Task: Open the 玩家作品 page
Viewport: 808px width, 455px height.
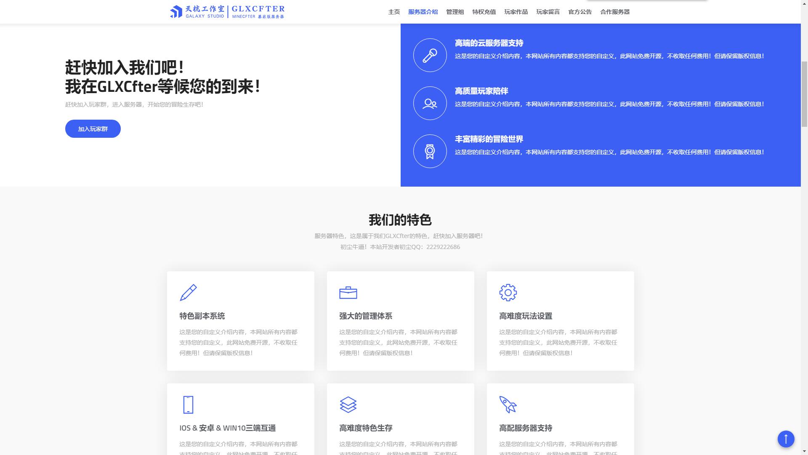Action: pos(516,12)
